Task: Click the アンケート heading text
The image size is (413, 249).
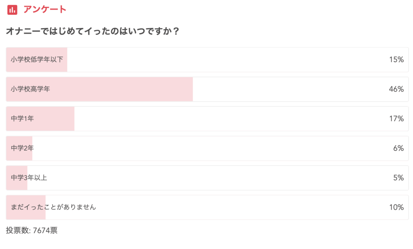Action: 45,10
